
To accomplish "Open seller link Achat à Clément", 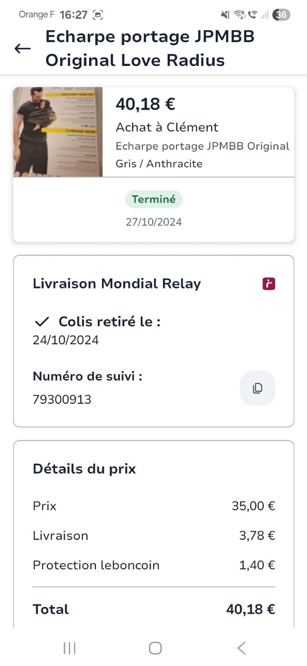I will (x=167, y=127).
